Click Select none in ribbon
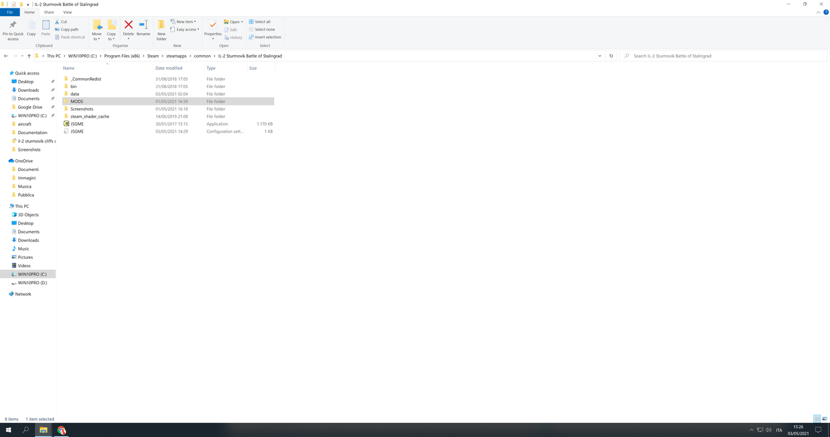This screenshot has width=830, height=437. (261, 29)
